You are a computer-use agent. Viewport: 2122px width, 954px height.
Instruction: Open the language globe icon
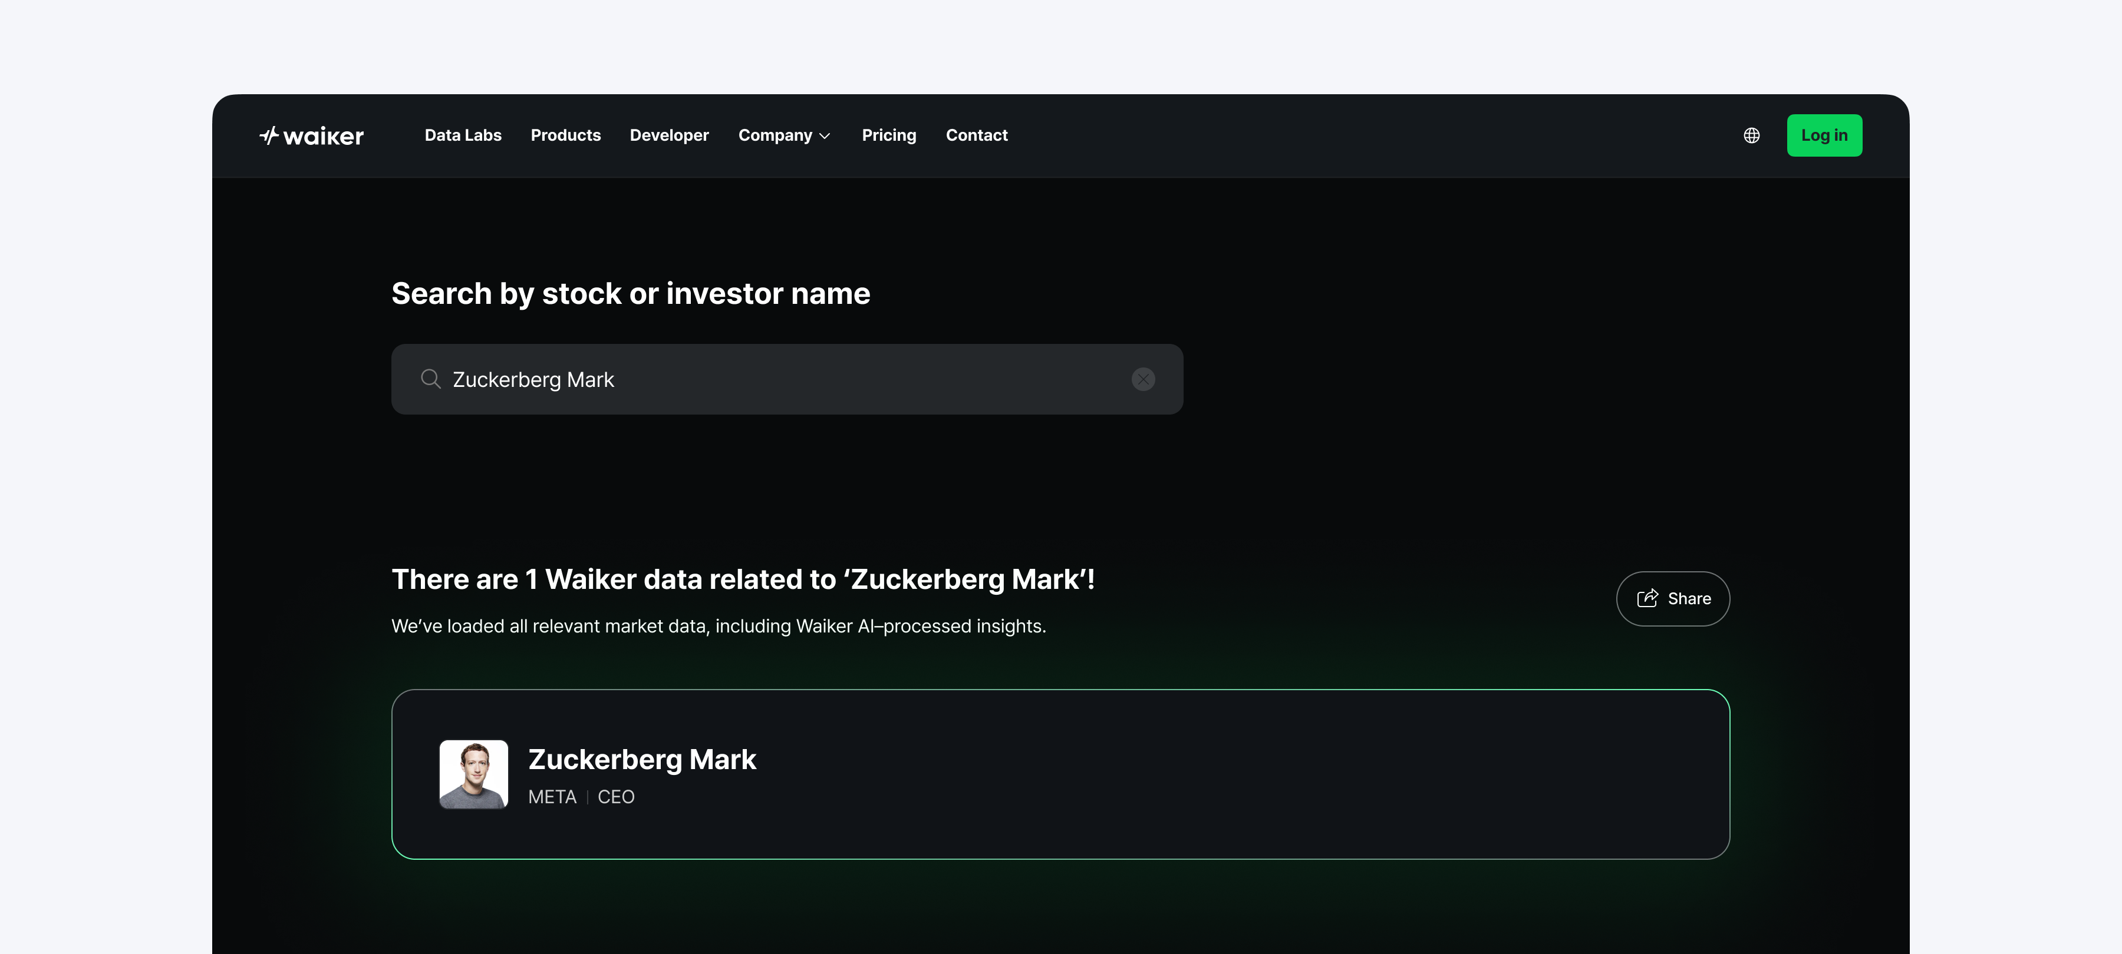coord(1751,136)
